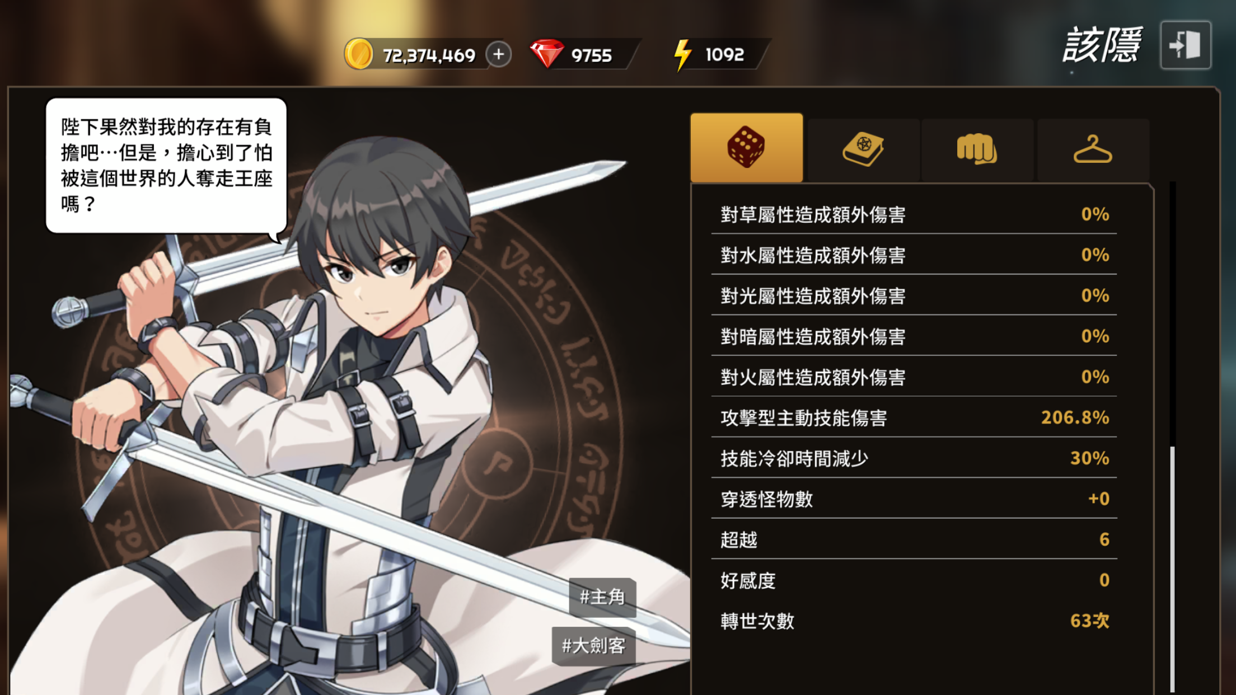Tap the 好感度 affinity row

pos(914,580)
